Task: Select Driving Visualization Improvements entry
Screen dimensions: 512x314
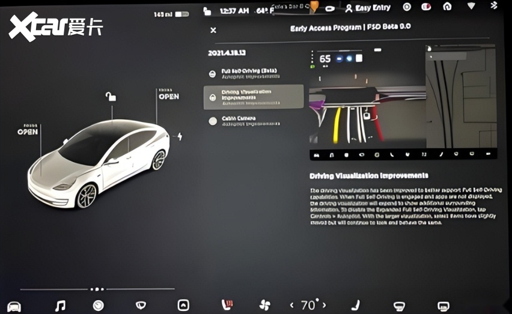Action: pyautogui.click(x=254, y=97)
